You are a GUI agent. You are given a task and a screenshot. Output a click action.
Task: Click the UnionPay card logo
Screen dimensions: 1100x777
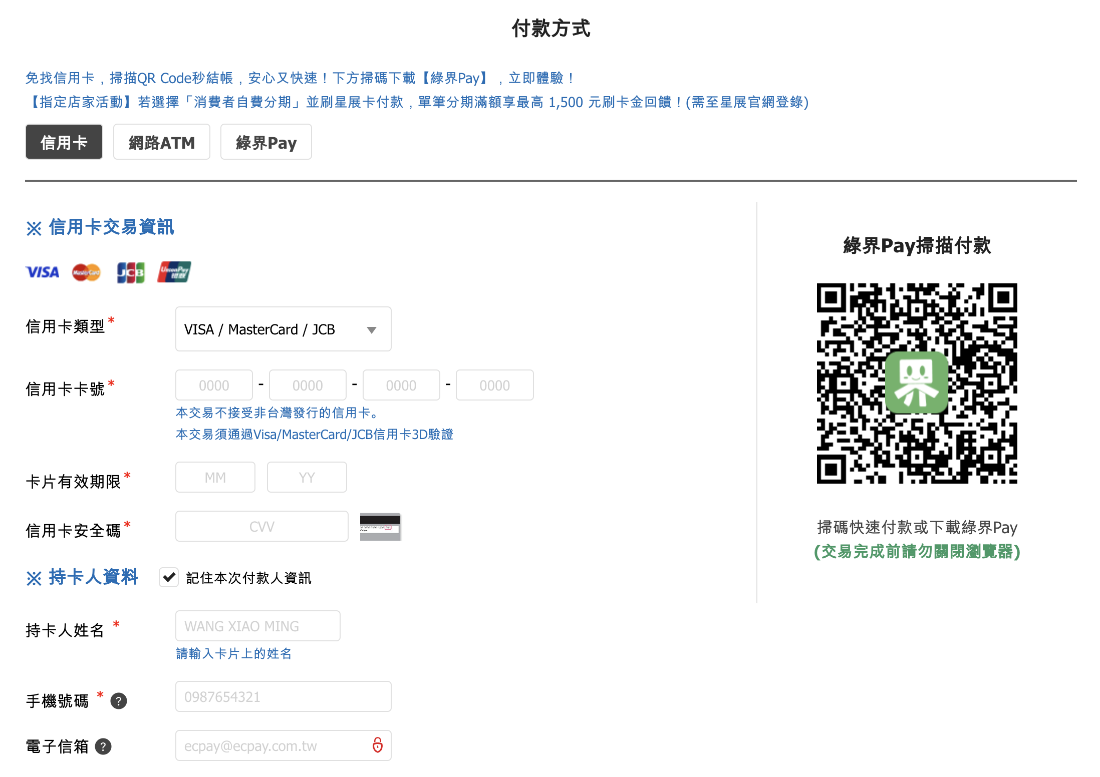(174, 272)
